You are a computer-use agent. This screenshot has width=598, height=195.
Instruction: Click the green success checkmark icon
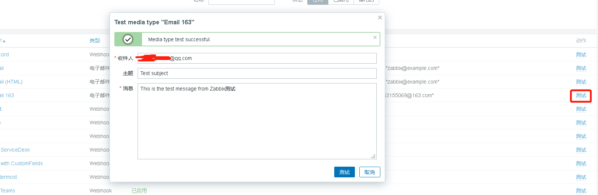(128, 39)
